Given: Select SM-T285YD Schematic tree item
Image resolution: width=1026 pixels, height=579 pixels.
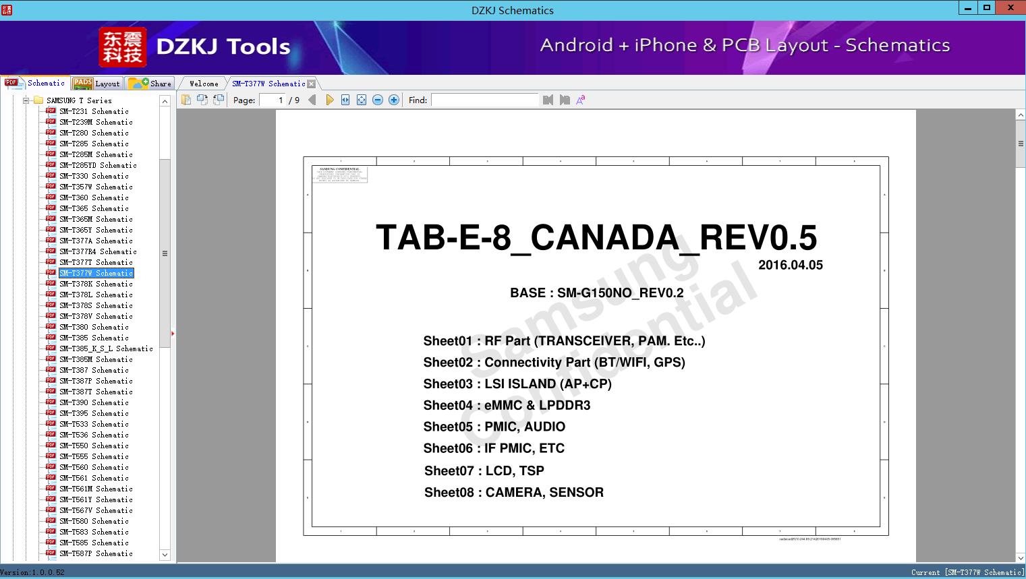Looking at the screenshot, I should (x=98, y=165).
